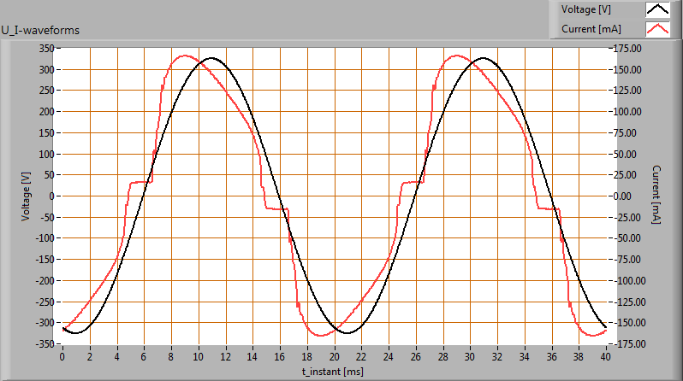Image resolution: width=683 pixels, height=381 pixels.
Task: Click the vertical Current [mA] right axis label
Action: [x=656, y=196]
